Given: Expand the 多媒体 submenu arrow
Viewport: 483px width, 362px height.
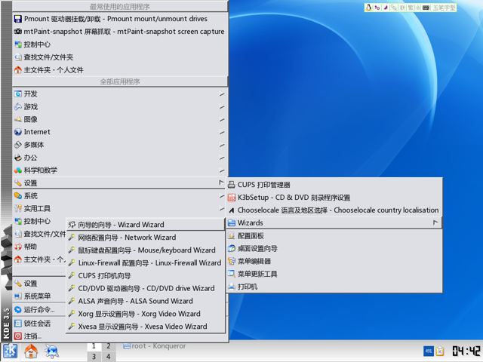Looking at the screenshot, I should point(222,145).
